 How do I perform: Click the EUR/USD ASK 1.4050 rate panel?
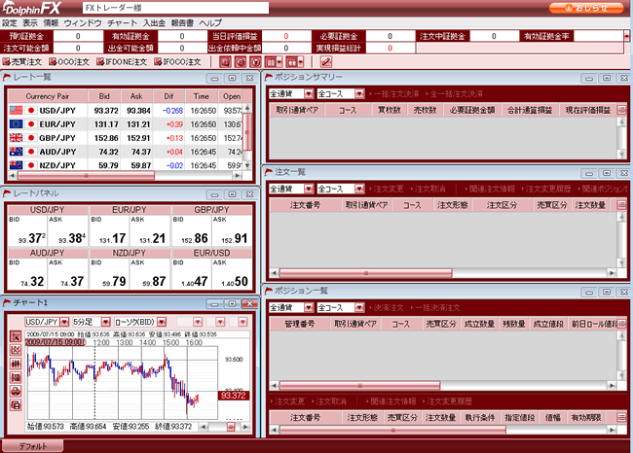(x=232, y=274)
